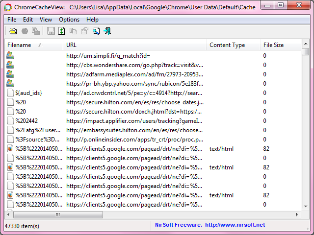Click the blank file icon beside %202442
Viewport: 314px width, 235px height.
pyautogui.click(x=10, y=121)
